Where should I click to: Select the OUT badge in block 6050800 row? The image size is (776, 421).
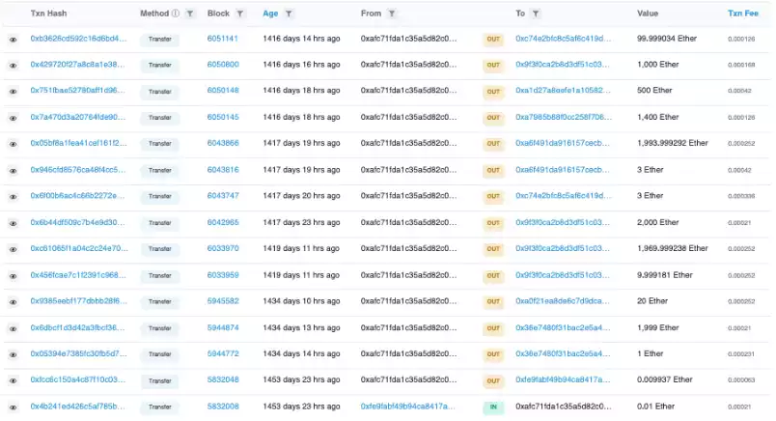[493, 66]
